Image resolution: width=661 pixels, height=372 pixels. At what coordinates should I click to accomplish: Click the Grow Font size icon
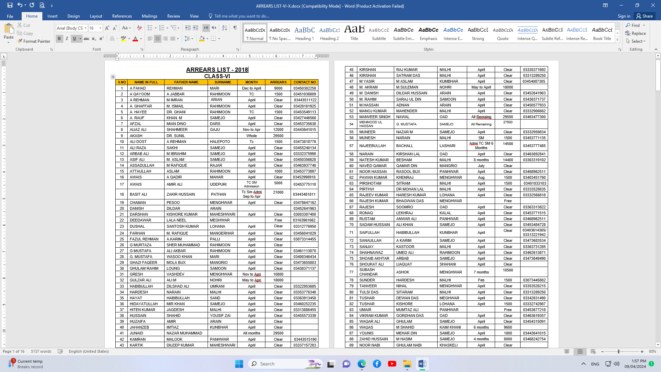(x=107, y=28)
